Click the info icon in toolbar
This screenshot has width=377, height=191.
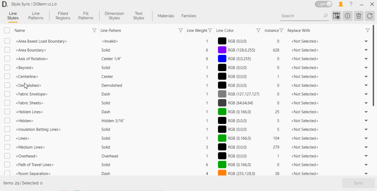pos(347,16)
